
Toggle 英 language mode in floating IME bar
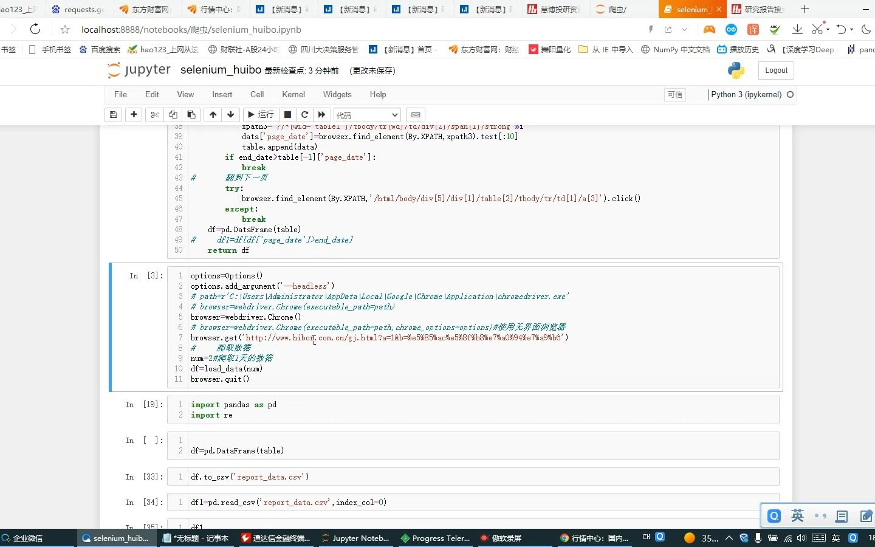pos(797,516)
